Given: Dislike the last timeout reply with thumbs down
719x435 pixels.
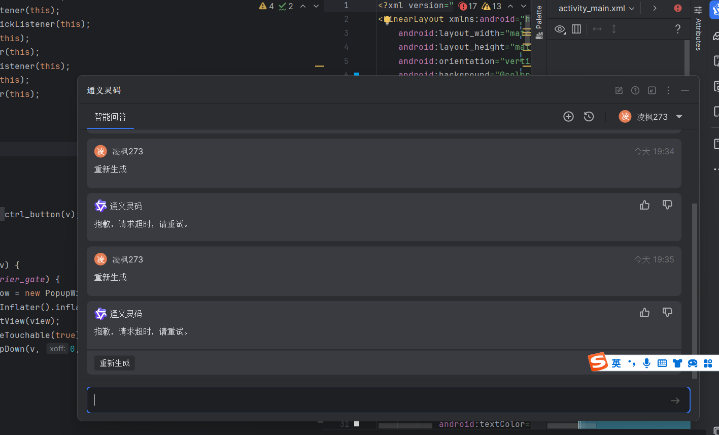Looking at the screenshot, I should (667, 313).
